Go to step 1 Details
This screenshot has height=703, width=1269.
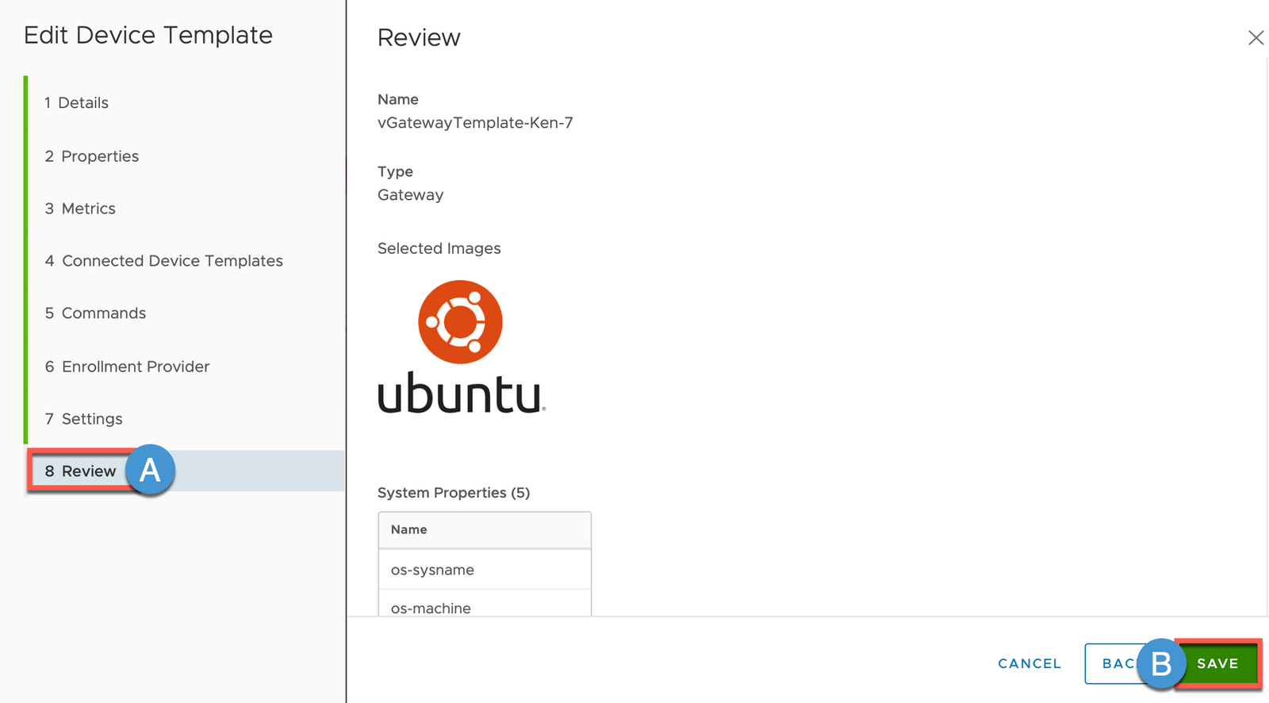click(x=76, y=103)
